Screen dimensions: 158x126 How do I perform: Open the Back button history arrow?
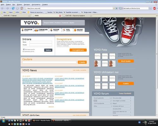(5, 8)
